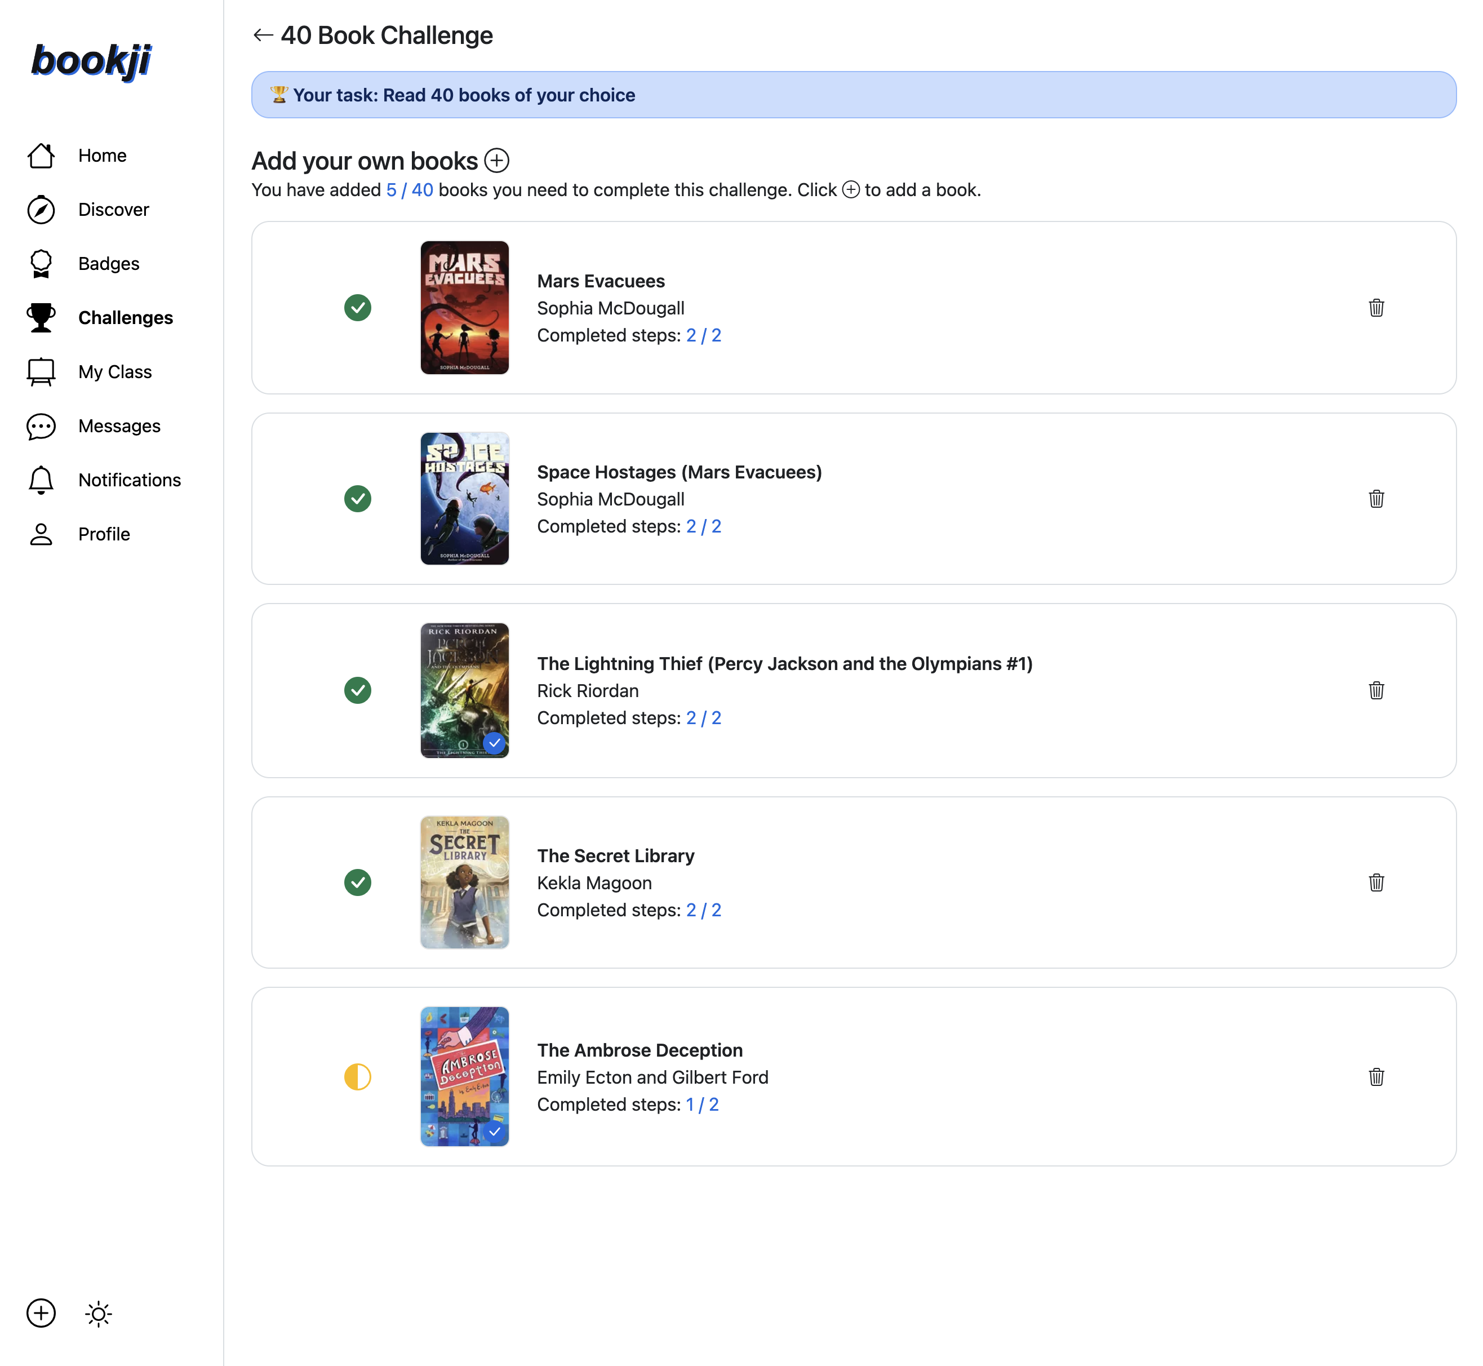Click the Messages icon
Image resolution: width=1483 pixels, height=1366 pixels.
40,425
